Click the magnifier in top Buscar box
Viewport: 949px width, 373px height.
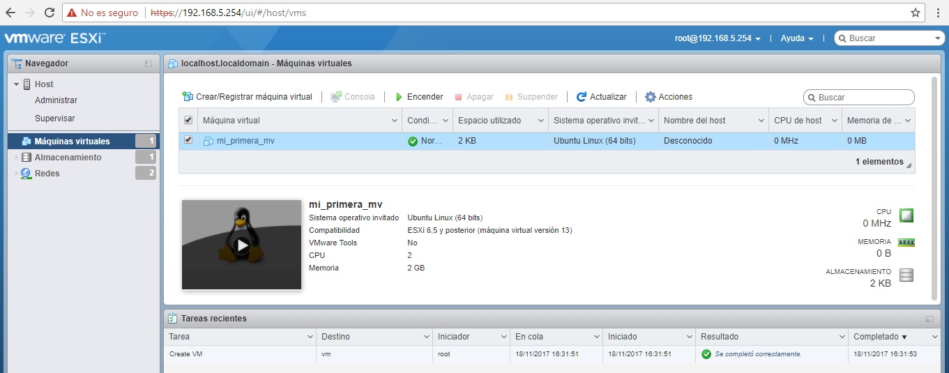pyautogui.click(x=842, y=38)
